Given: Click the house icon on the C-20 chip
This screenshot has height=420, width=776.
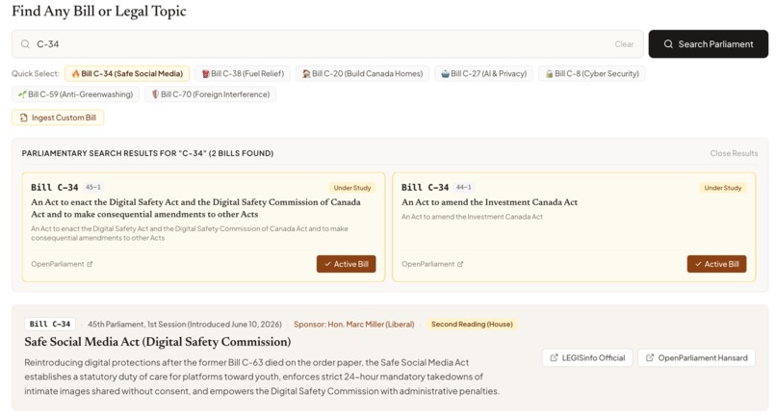Looking at the screenshot, I should 306,74.
